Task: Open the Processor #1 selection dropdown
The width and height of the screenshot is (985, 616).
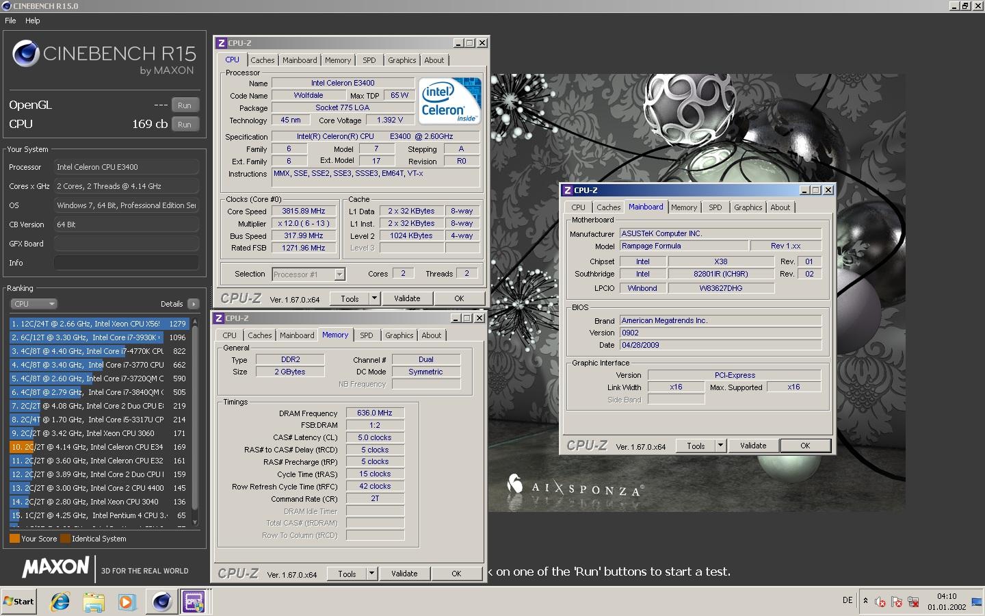Action: (308, 274)
